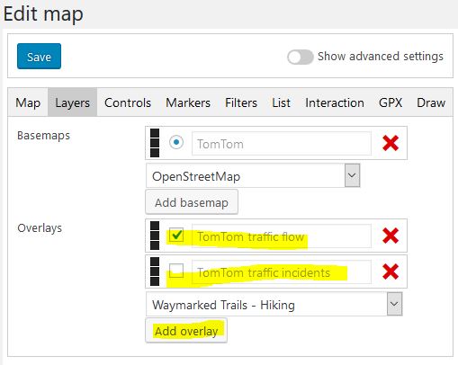Click the Add overlay button
This screenshot has height=365, width=458.
186,331
